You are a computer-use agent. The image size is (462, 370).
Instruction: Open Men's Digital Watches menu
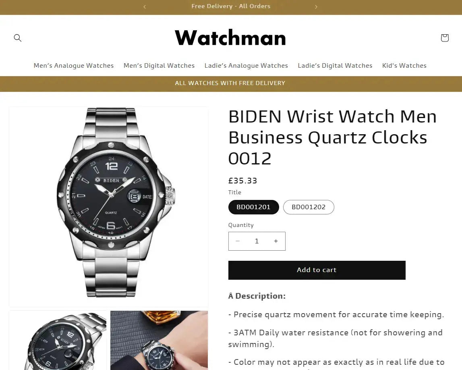click(159, 65)
